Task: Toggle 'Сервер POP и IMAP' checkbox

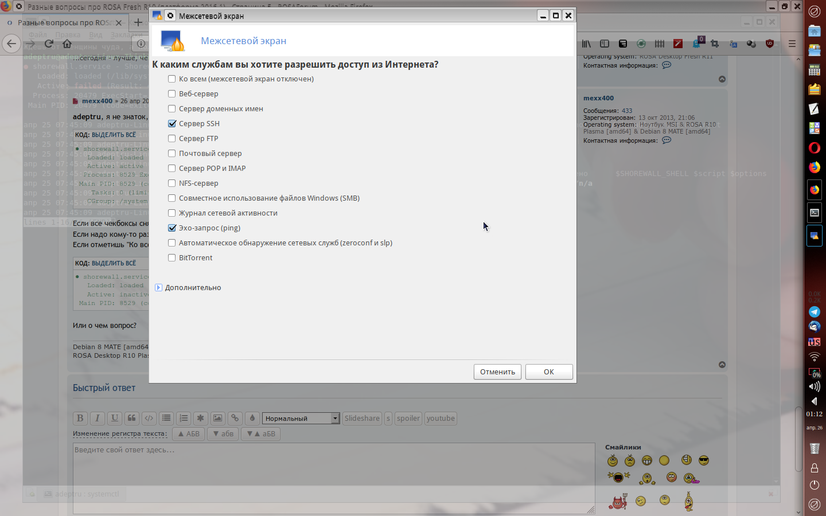Action: pyautogui.click(x=172, y=169)
